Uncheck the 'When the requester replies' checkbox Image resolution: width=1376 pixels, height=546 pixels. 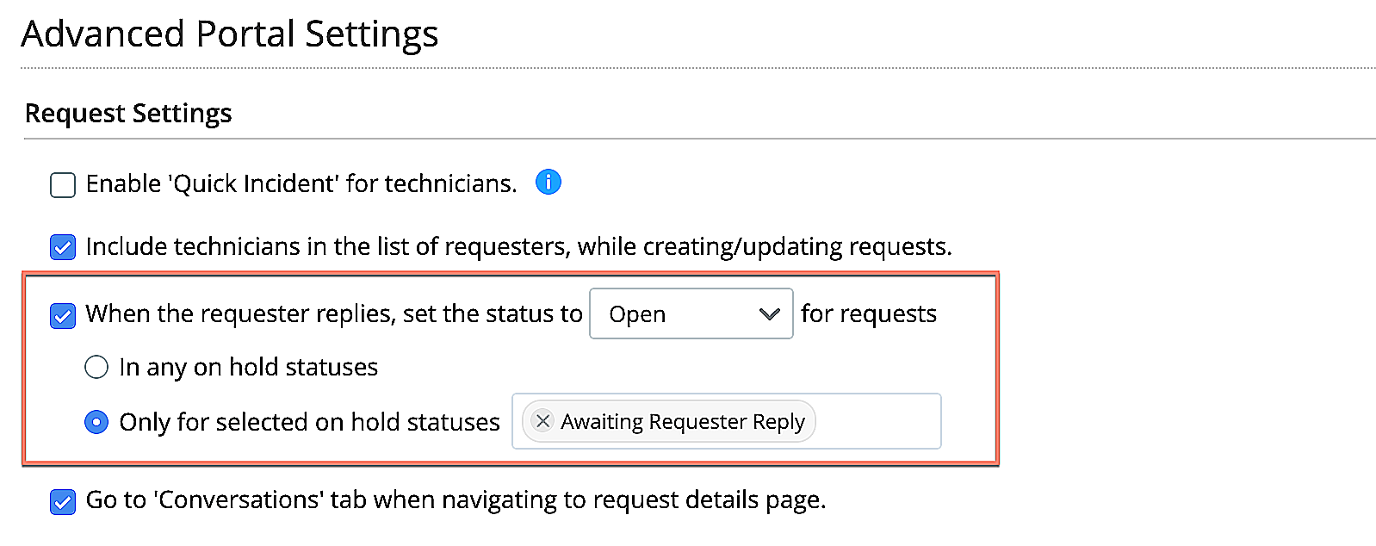tap(63, 315)
